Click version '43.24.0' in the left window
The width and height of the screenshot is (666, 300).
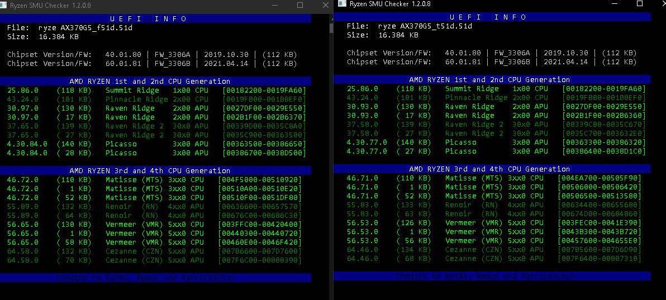click(23, 99)
